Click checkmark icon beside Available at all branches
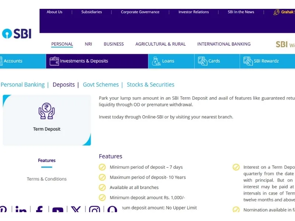This screenshot has width=295, height=221. click(x=102, y=187)
